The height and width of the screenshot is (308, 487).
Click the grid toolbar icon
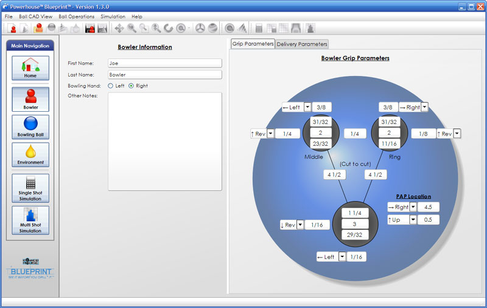pos(284,28)
